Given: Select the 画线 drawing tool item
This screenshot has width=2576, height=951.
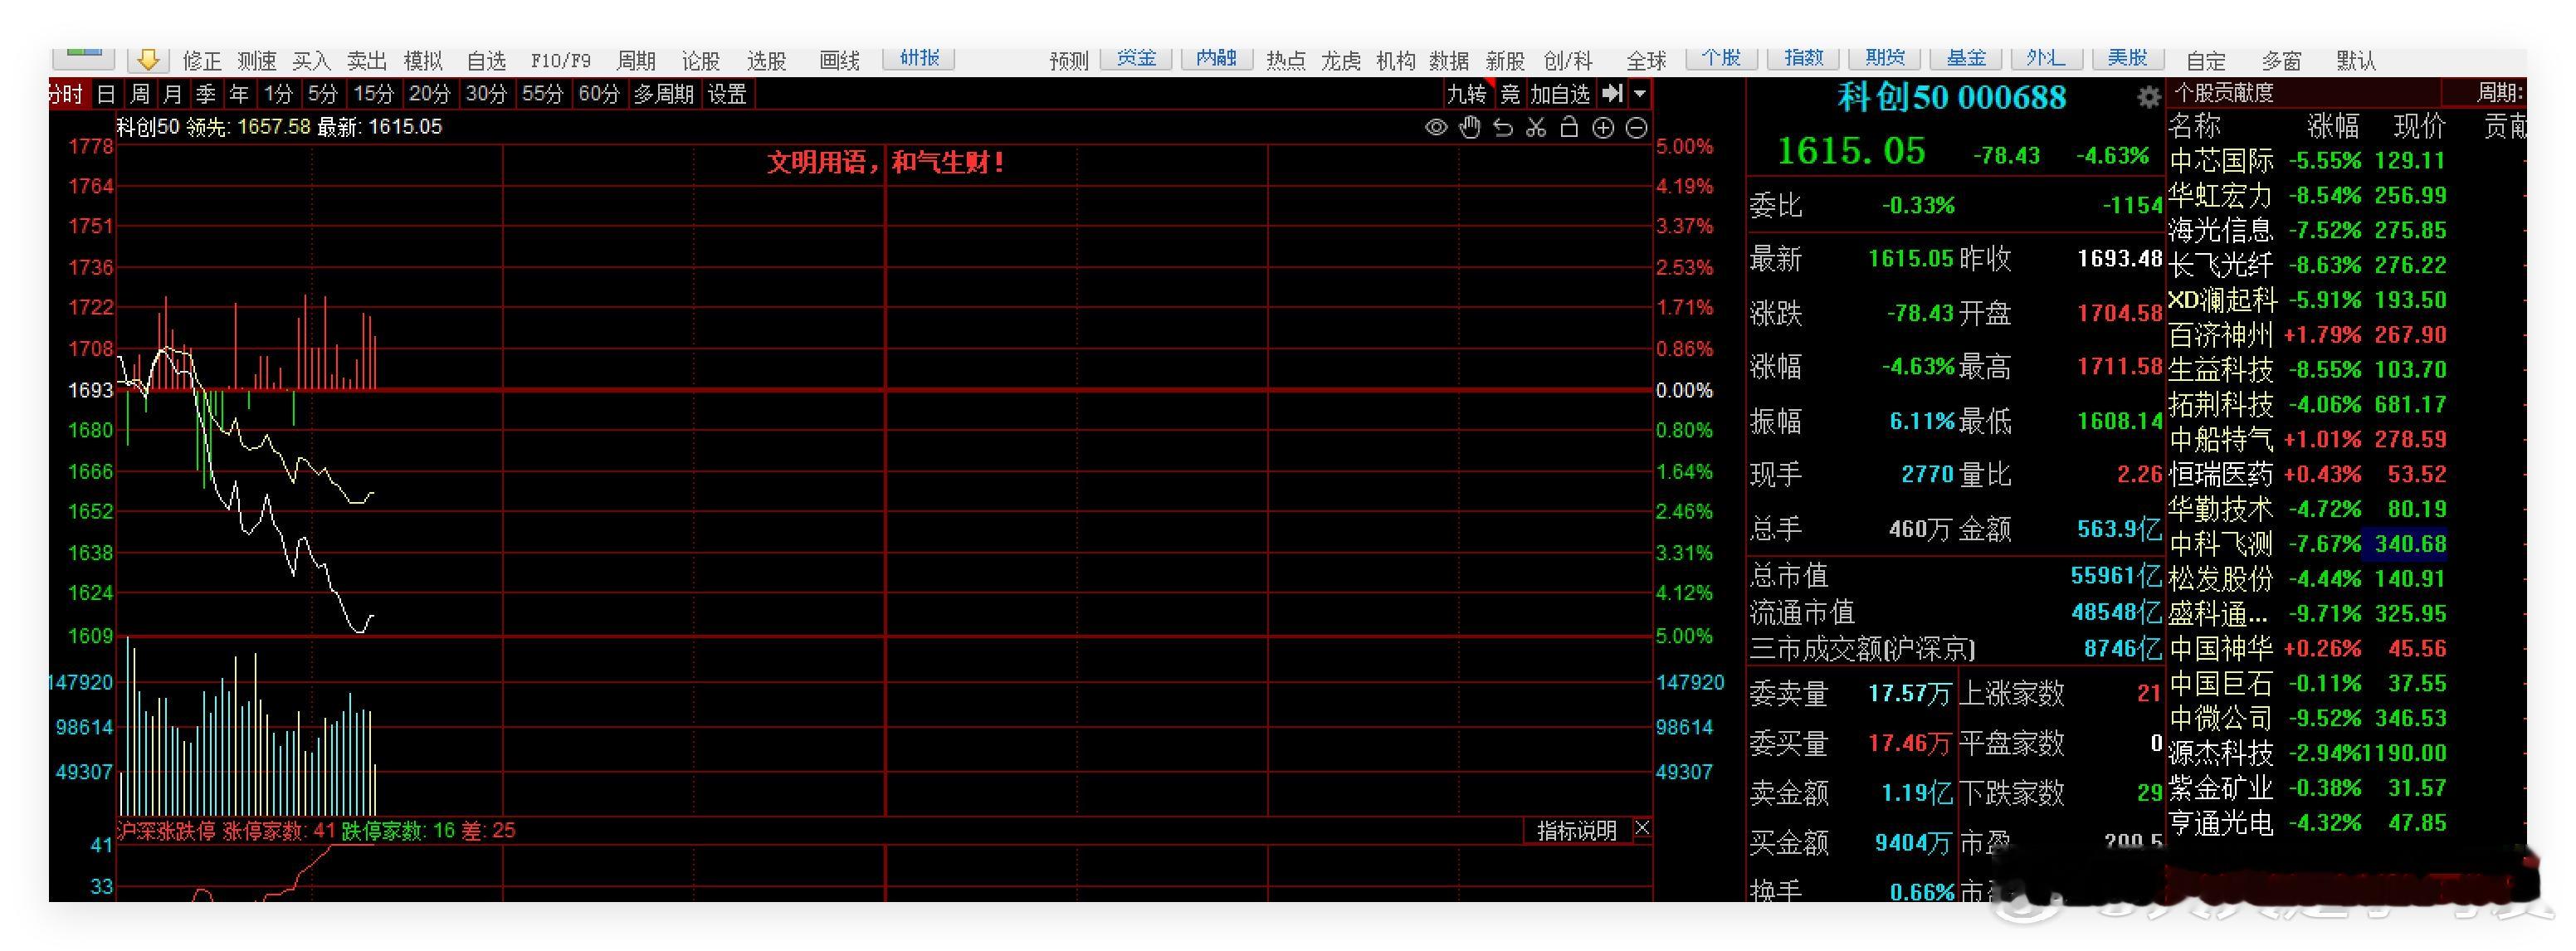Looking at the screenshot, I should pyautogui.click(x=840, y=61).
